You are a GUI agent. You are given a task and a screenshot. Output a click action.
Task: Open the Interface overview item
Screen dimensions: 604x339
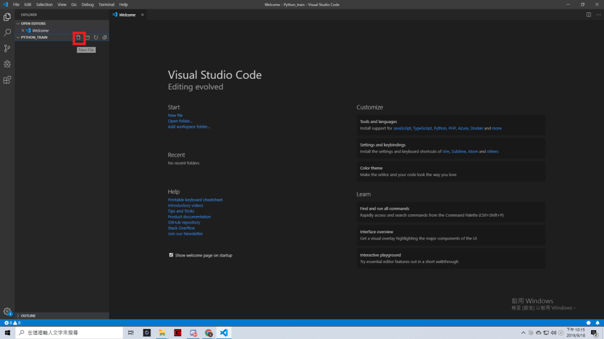coord(451,235)
